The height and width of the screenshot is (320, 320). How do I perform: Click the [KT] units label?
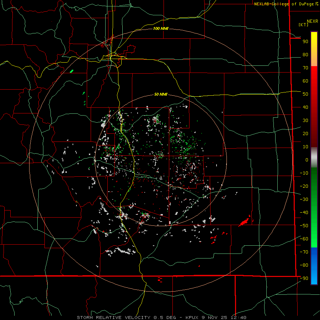pyautogui.click(x=303, y=25)
